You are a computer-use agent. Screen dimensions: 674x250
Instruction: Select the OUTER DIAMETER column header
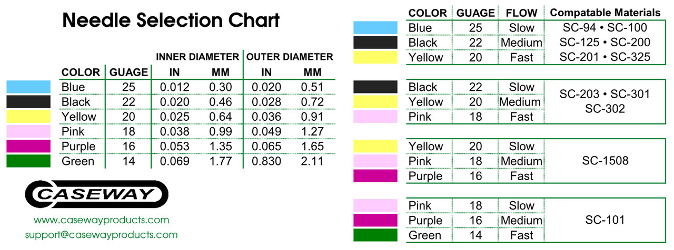click(x=290, y=57)
